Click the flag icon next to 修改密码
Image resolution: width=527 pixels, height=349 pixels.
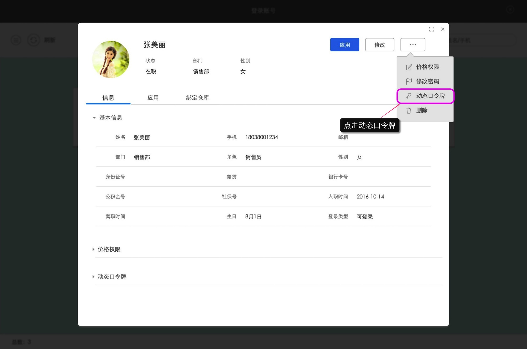409,81
